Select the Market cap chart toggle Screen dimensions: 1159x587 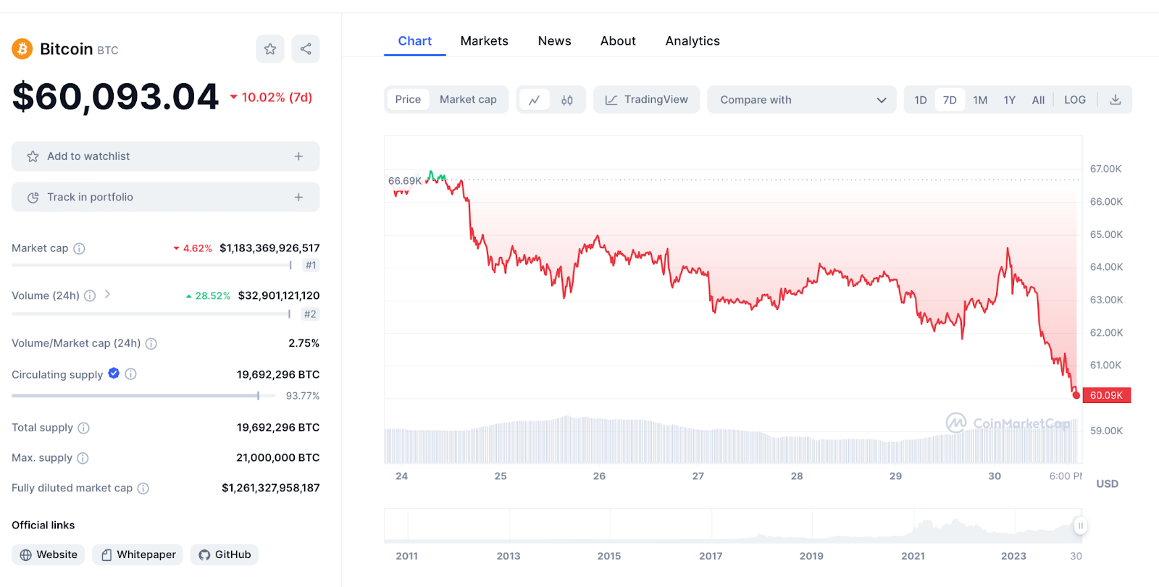pyautogui.click(x=468, y=99)
